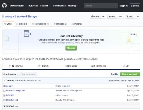Open the images folder
143x110 pixels.
(x=9, y=86)
